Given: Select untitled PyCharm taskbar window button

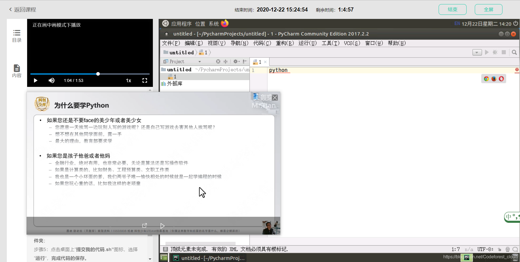Looking at the screenshot, I should [x=209, y=258].
